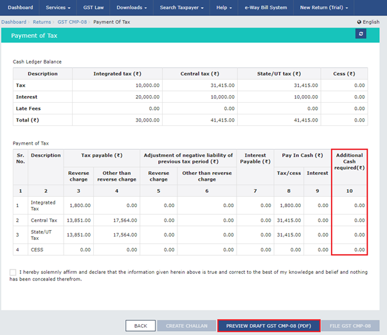Image resolution: width=387 pixels, height=335 pixels.
Task: Go to the Dashboard menu item
Action: coord(21,8)
